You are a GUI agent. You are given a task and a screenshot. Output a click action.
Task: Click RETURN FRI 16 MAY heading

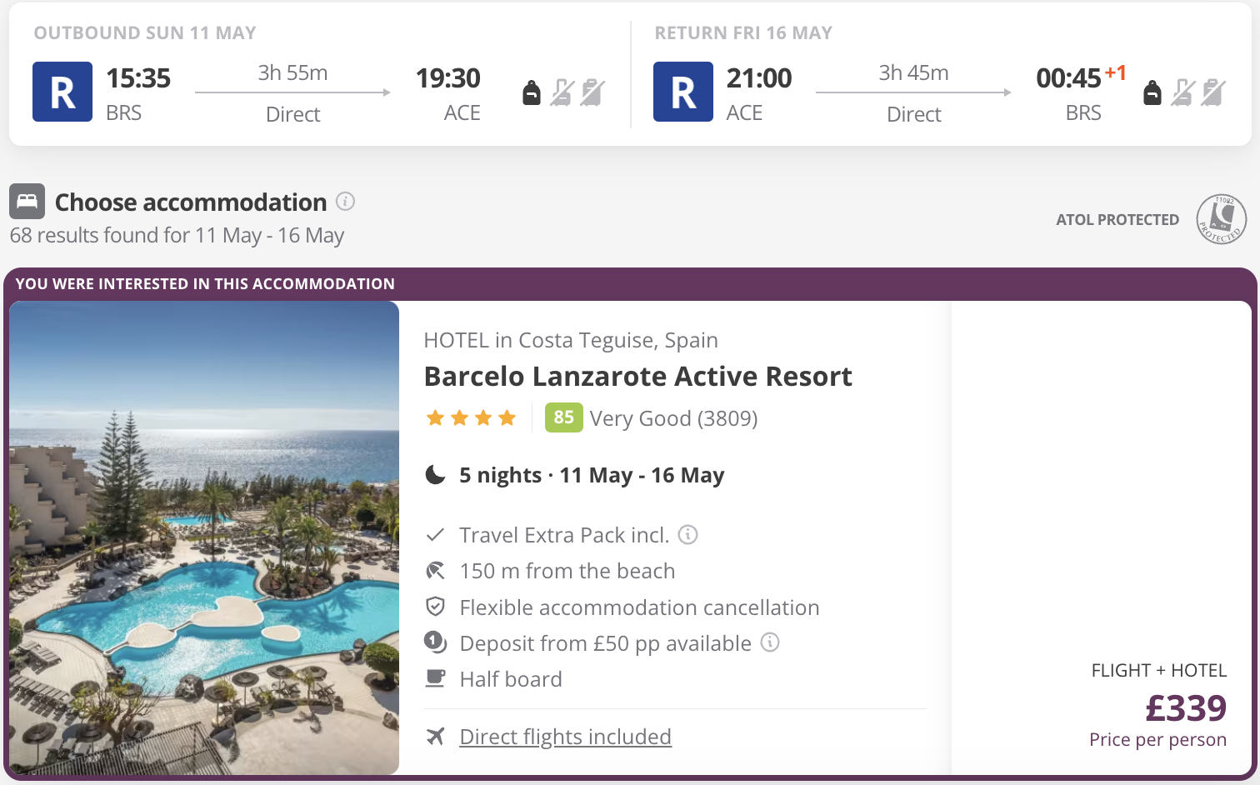(x=743, y=33)
